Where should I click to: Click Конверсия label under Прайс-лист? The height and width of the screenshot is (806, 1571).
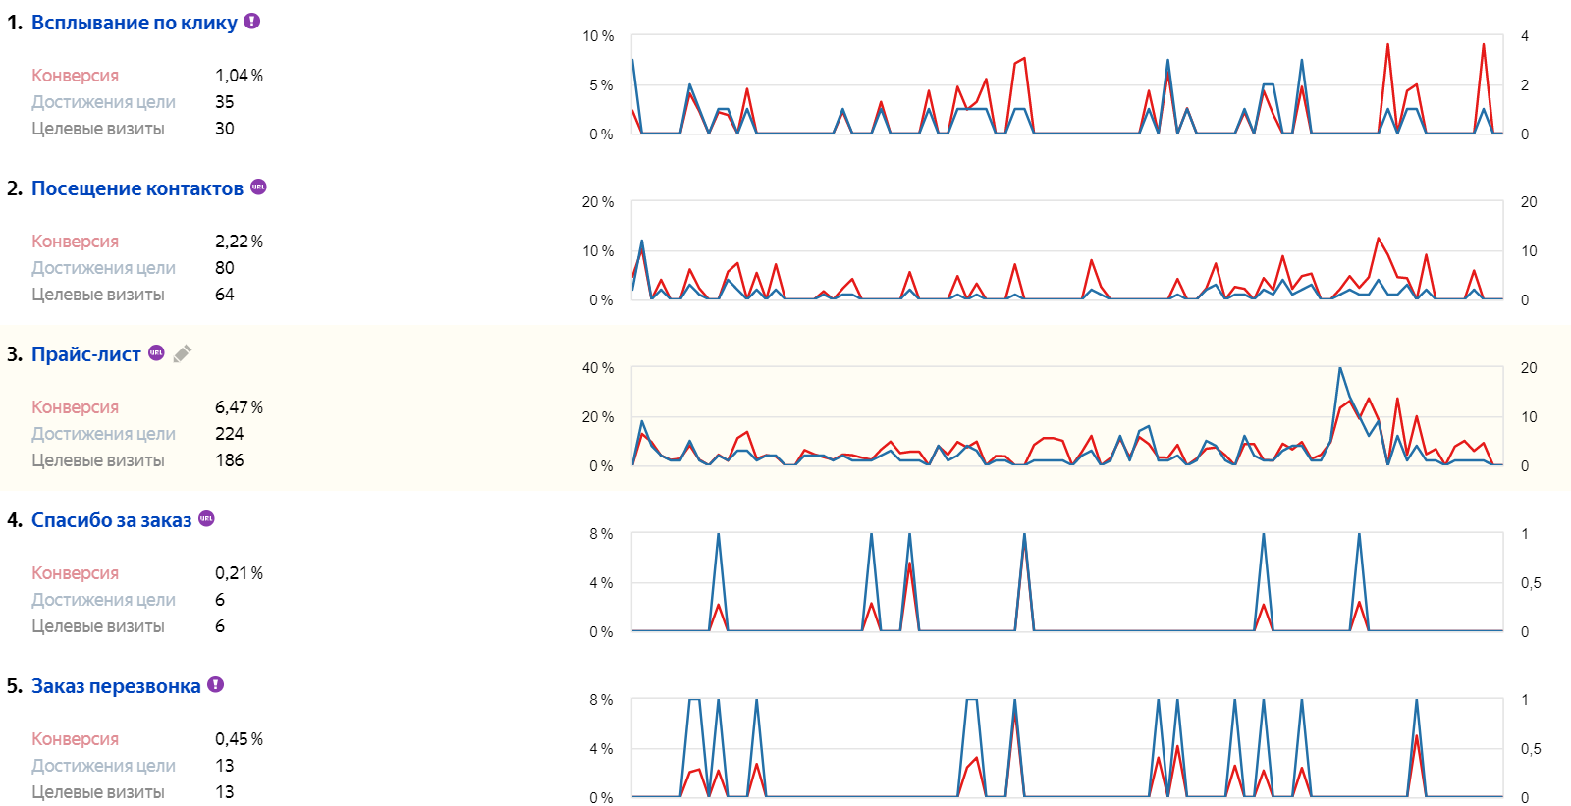point(75,407)
